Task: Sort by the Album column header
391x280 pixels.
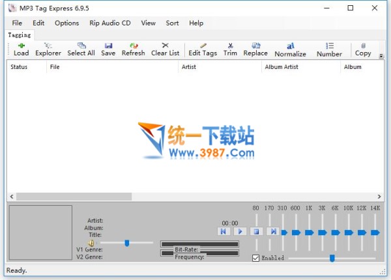Action: [x=362, y=67]
